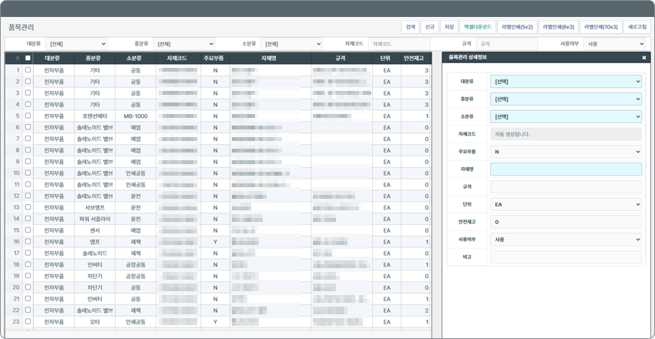Image resolution: width=655 pixels, height=339 pixels.
Task: Select the MB-1000 cell
Action: pos(136,116)
